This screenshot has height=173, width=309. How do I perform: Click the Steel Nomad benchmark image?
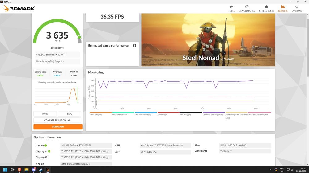coord(208,40)
